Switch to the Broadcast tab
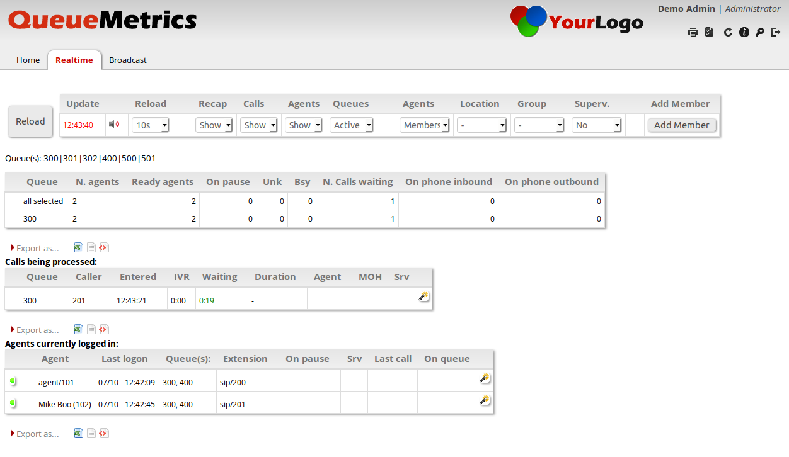Viewport: 789px width, 457px height. pyautogui.click(x=127, y=60)
